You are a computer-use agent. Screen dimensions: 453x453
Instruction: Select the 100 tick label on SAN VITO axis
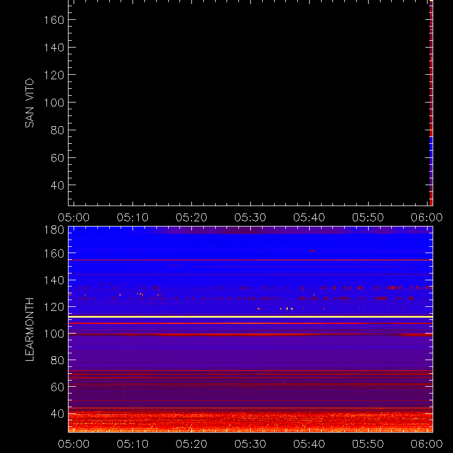pyautogui.click(x=54, y=102)
